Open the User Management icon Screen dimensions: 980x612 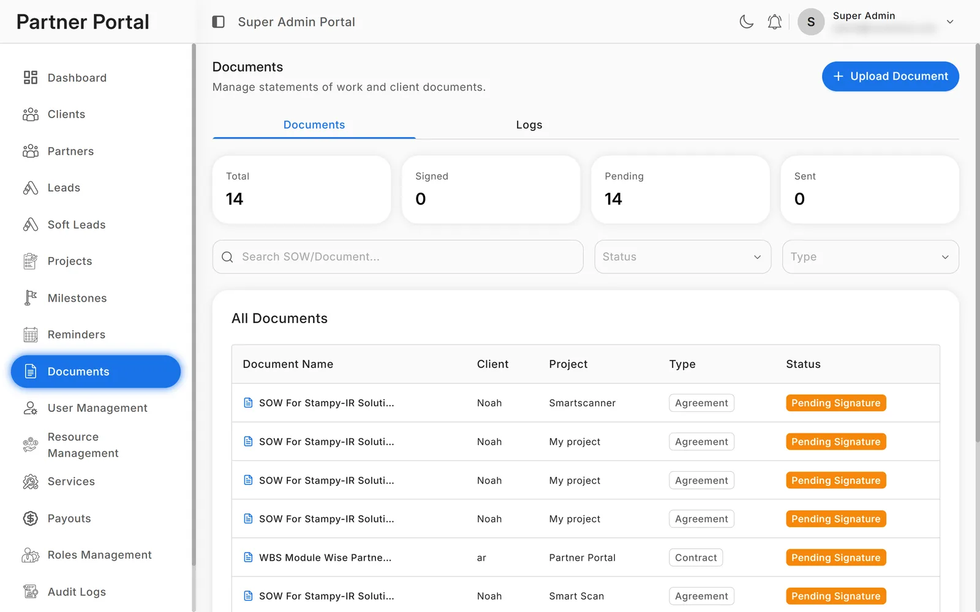coord(31,408)
